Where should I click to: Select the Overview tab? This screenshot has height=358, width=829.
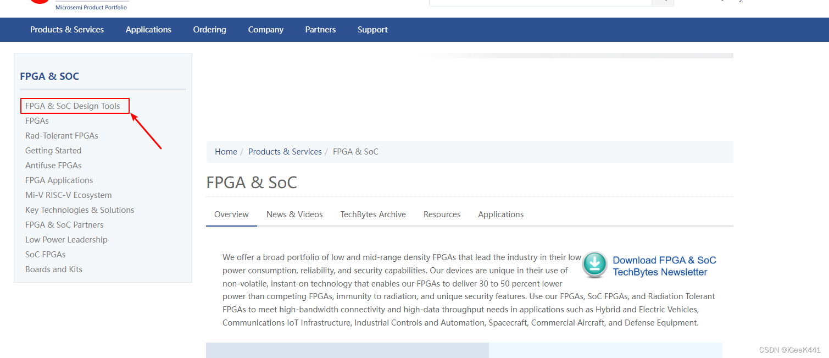point(231,214)
